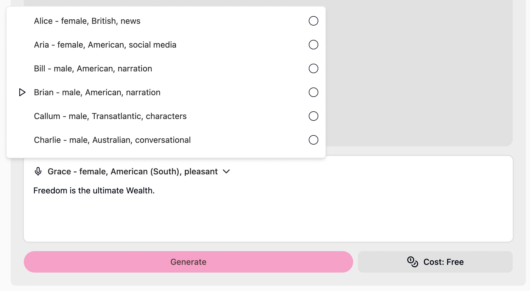Select the Alice voice radio button
The width and height of the screenshot is (530, 291).
(313, 21)
